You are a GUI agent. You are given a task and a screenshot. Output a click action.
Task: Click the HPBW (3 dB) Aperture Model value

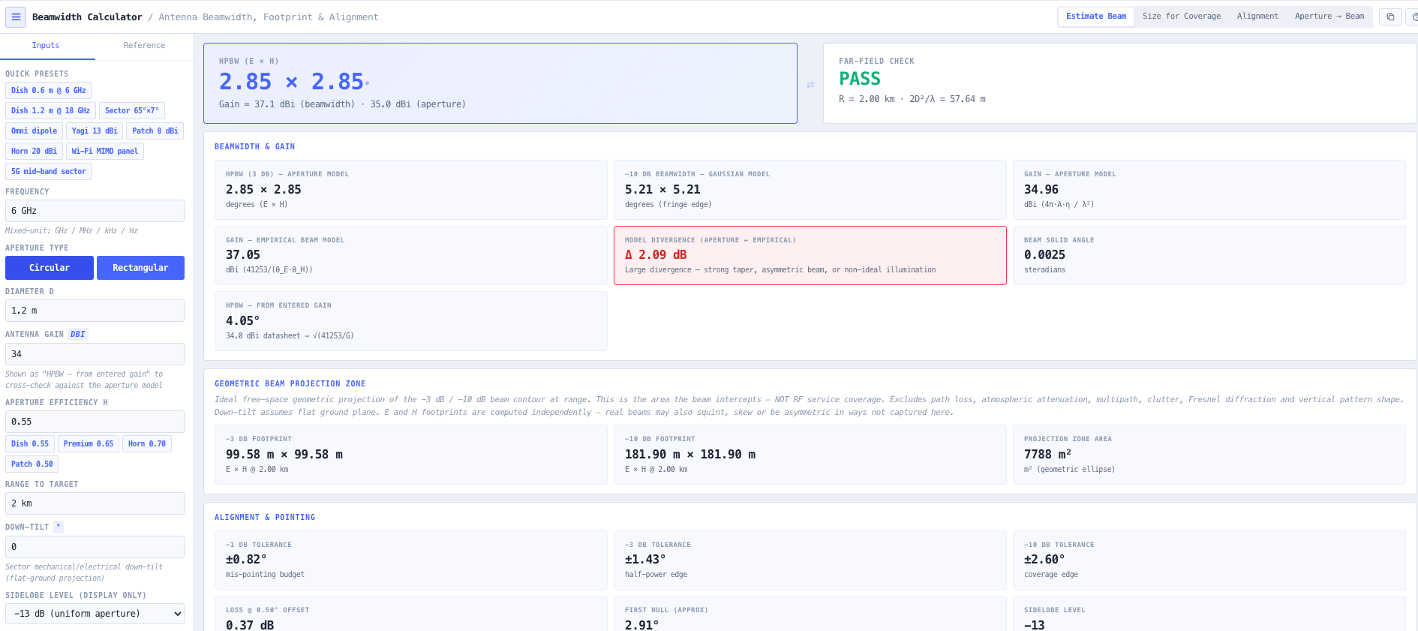tap(263, 190)
